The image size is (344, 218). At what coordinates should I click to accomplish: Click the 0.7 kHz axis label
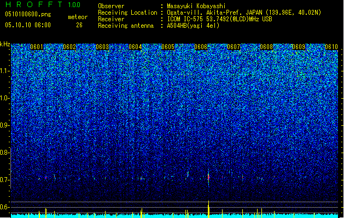point(4,180)
